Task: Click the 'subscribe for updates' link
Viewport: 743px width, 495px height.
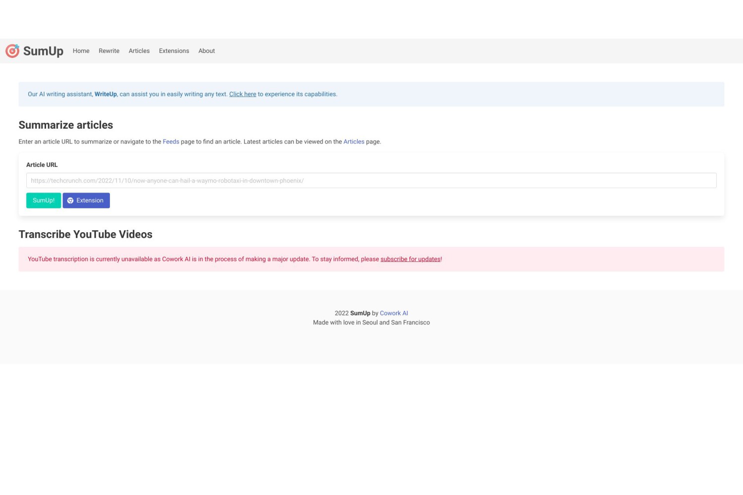Action: (411, 259)
